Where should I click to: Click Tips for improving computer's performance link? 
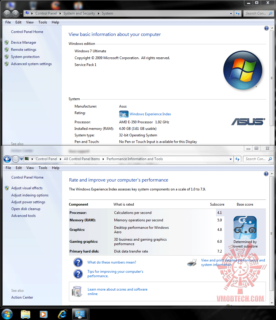click(116, 274)
